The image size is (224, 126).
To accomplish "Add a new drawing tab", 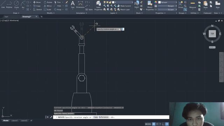I will (x=41, y=17).
